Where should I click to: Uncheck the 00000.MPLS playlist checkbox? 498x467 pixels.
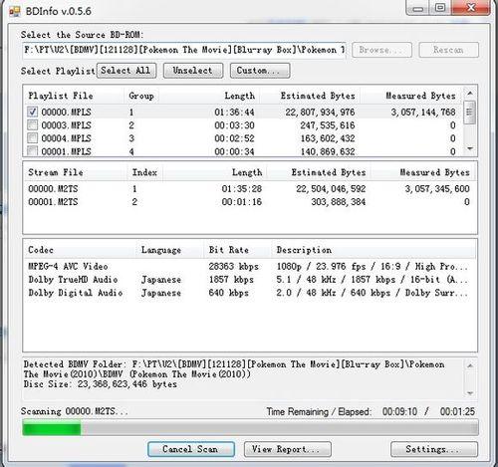coord(32,112)
